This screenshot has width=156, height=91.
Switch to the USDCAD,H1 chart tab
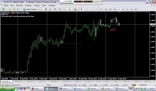click(x=67, y=82)
